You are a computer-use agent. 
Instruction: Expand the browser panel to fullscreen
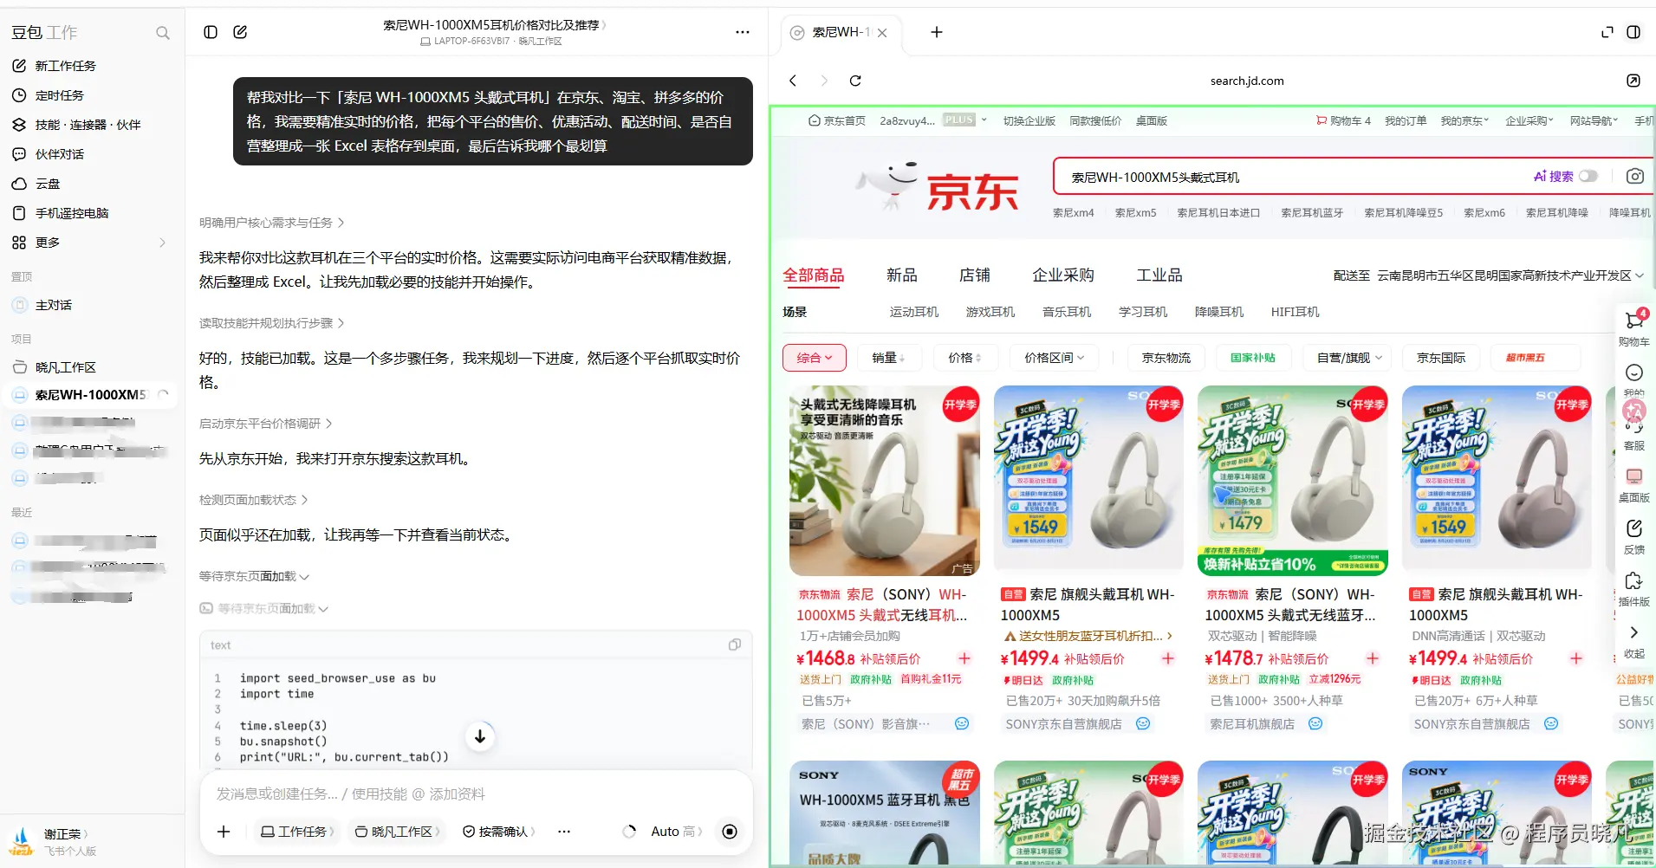point(1607,32)
